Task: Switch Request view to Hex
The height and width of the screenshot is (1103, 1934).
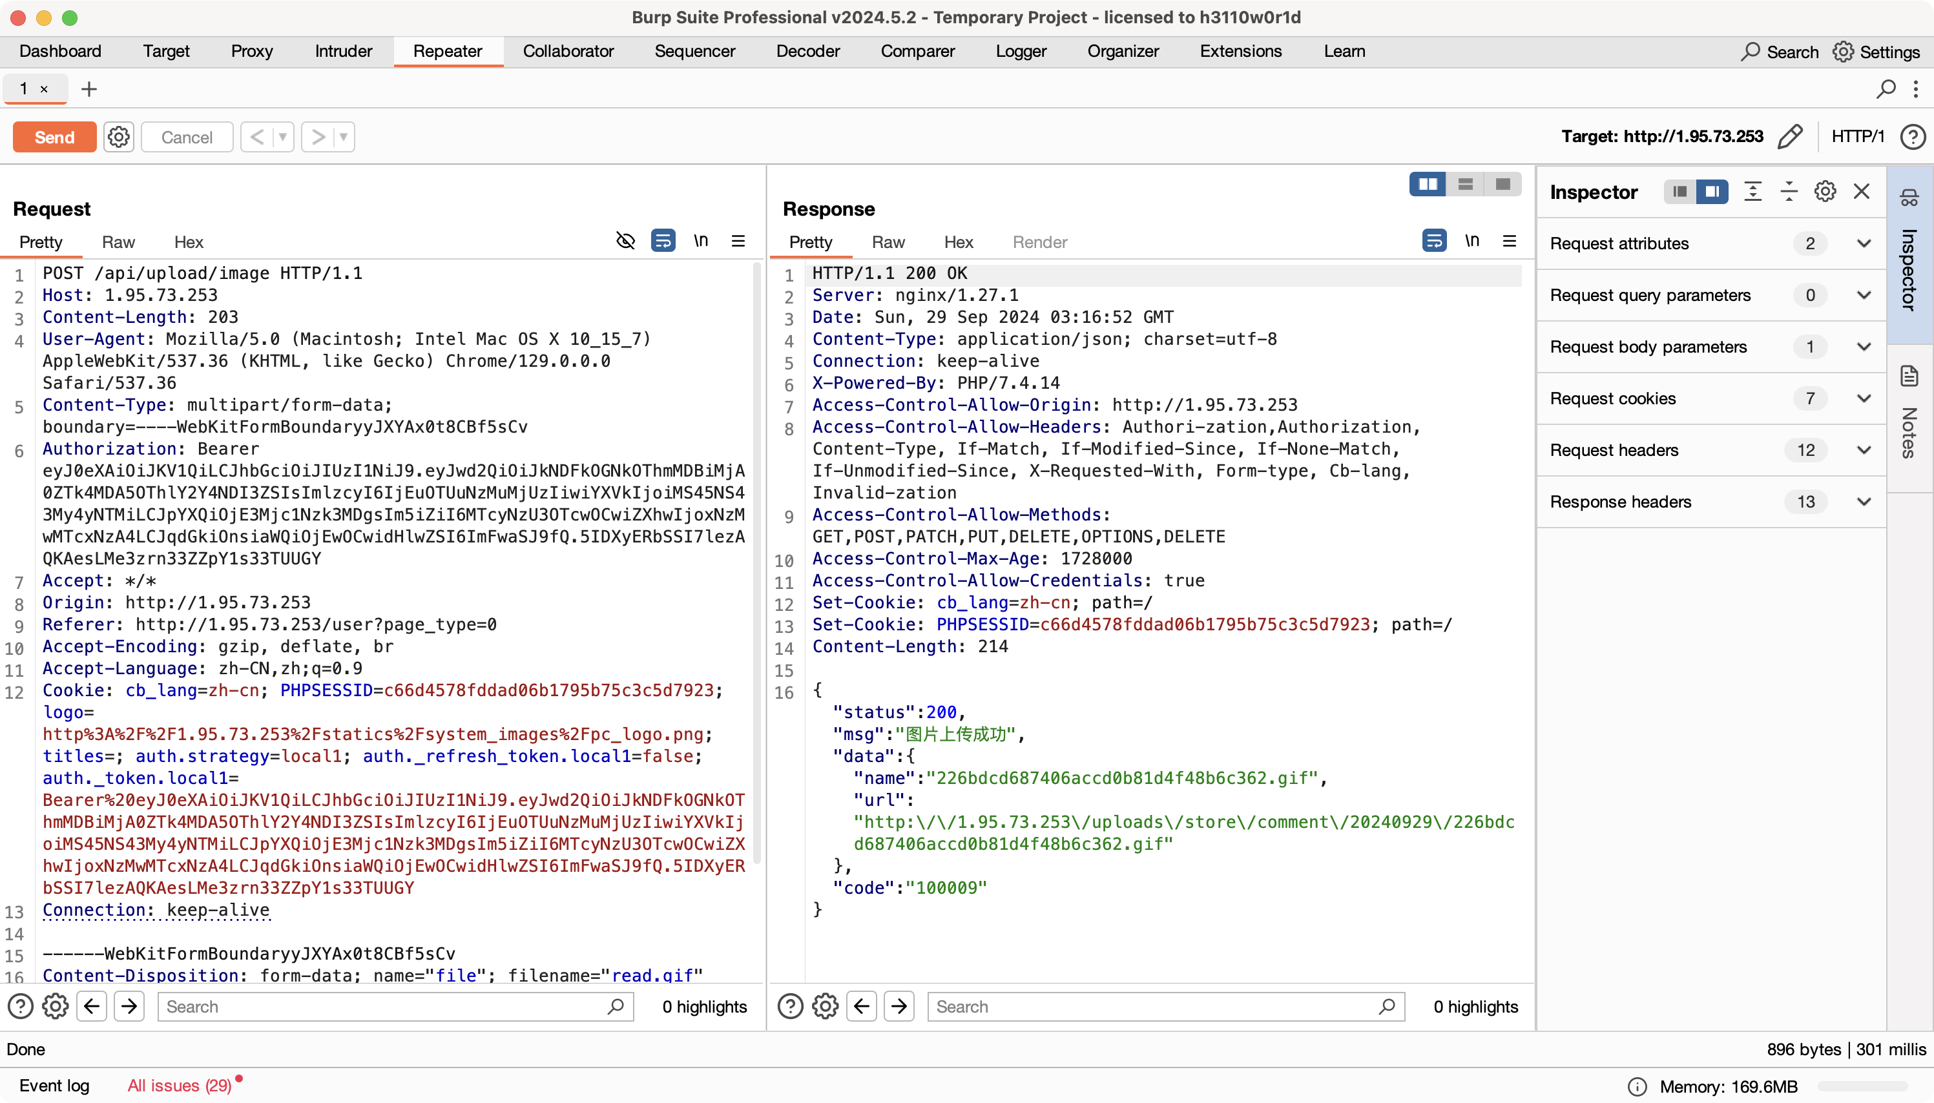Action: point(189,242)
